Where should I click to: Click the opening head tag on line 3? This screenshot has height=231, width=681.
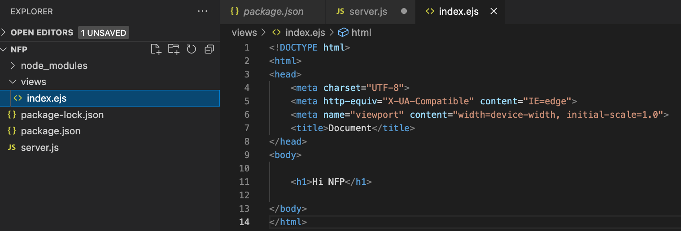[285, 74]
